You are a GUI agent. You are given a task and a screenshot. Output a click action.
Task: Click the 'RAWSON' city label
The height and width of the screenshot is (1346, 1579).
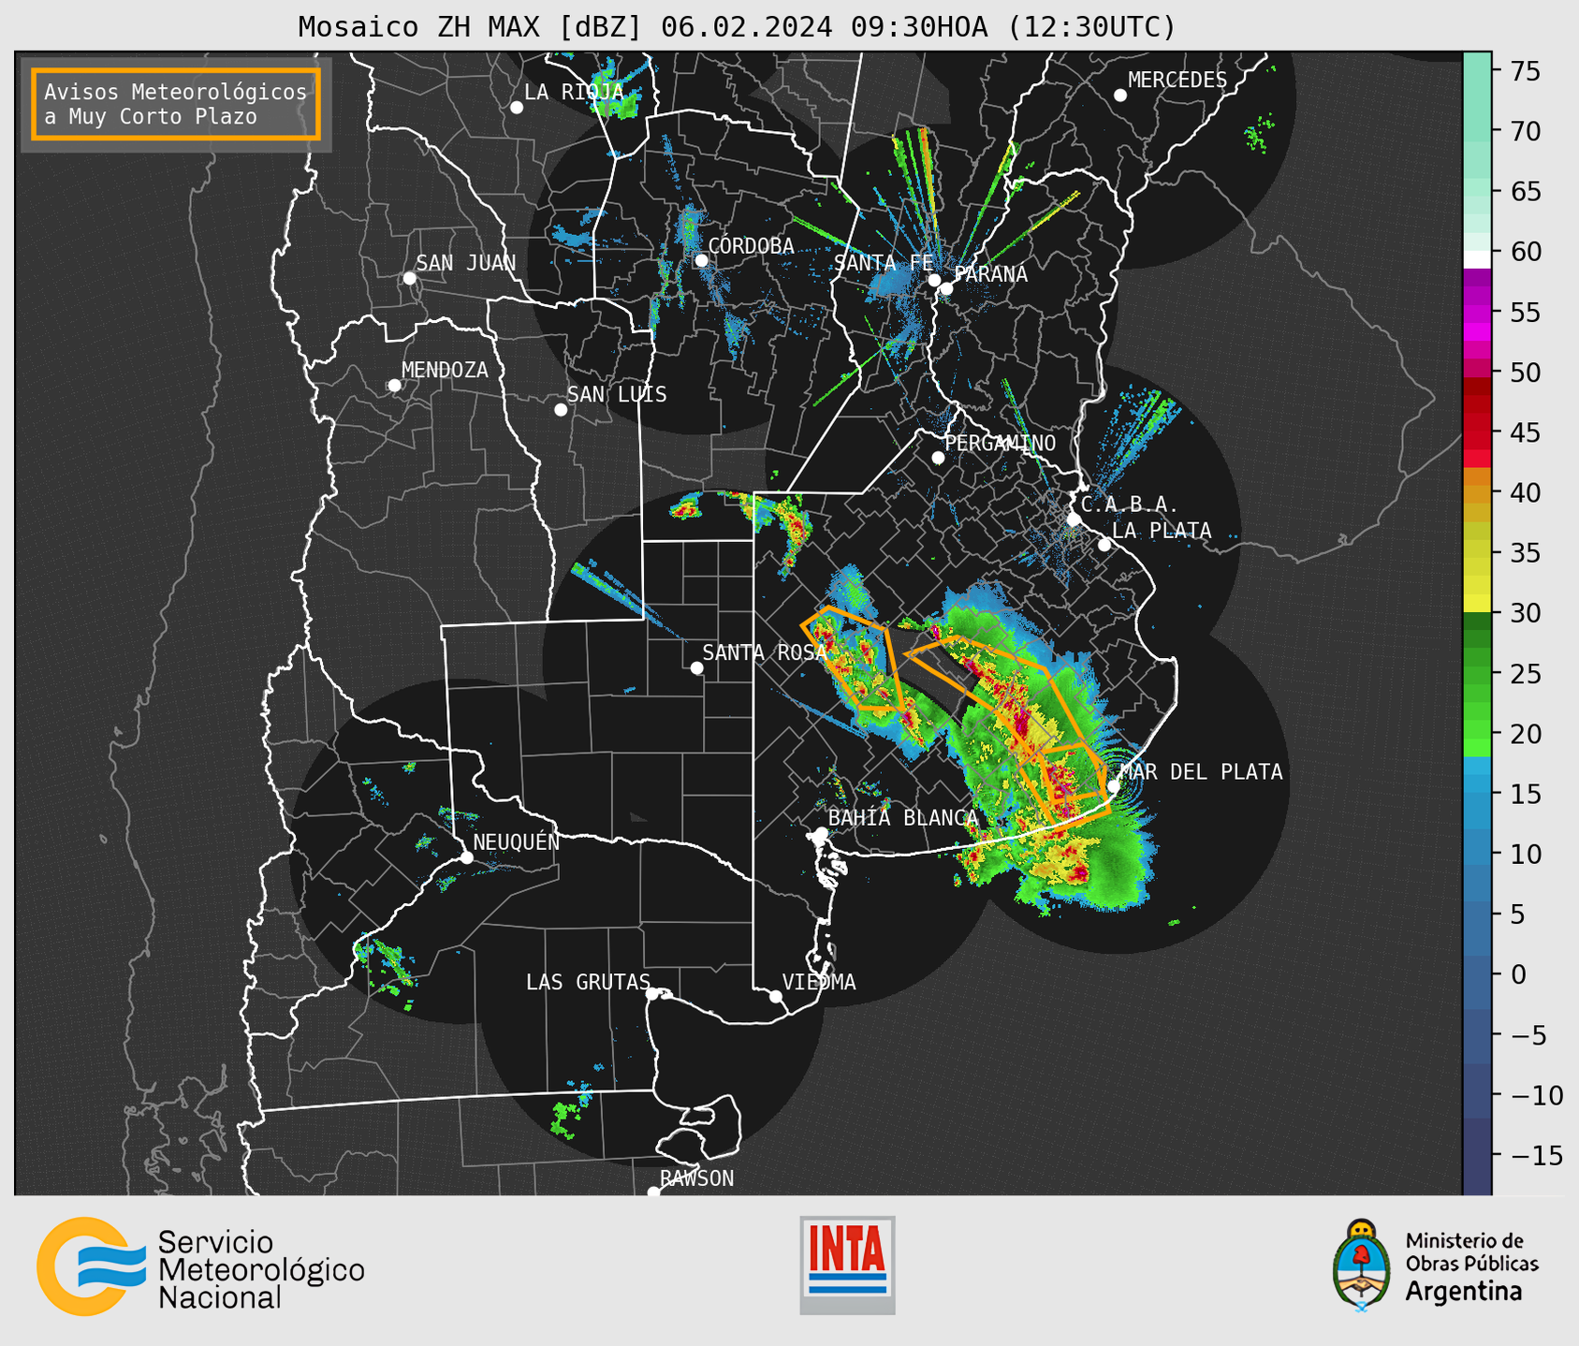[x=697, y=1178]
